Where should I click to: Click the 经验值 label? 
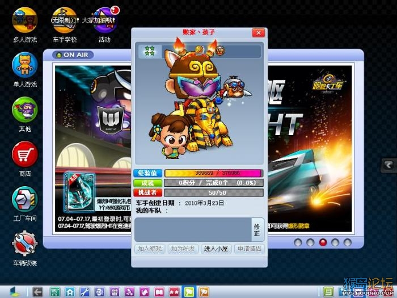148,173
